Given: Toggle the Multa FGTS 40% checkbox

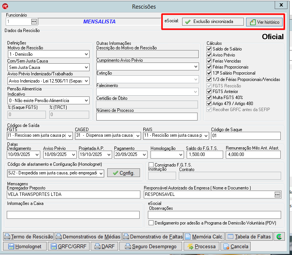Looking at the screenshot, I should coord(209,98).
